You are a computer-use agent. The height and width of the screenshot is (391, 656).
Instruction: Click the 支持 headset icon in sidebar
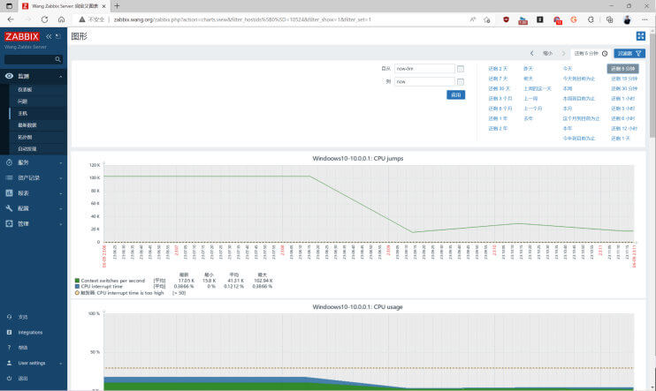[x=9, y=317]
